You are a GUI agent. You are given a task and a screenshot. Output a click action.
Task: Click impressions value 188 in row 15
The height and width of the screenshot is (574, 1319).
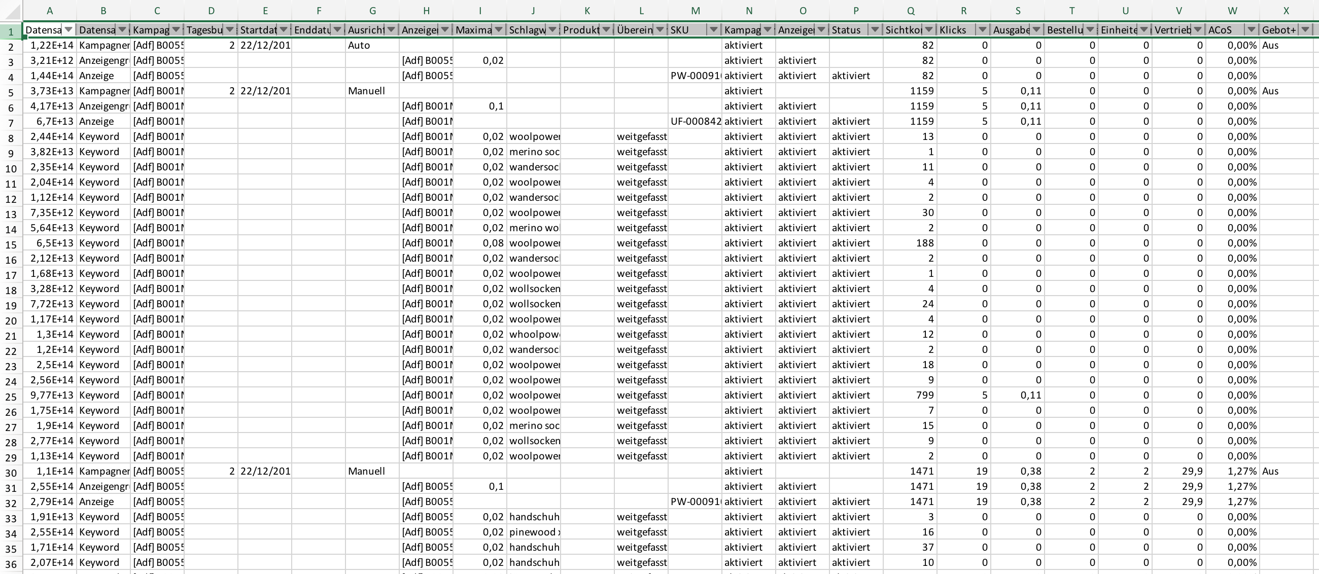[x=910, y=243]
